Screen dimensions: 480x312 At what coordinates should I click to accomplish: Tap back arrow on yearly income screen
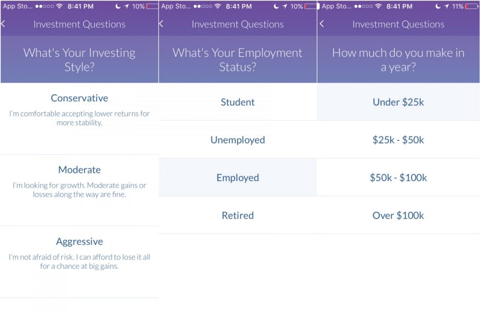click(x=322, y=24)
